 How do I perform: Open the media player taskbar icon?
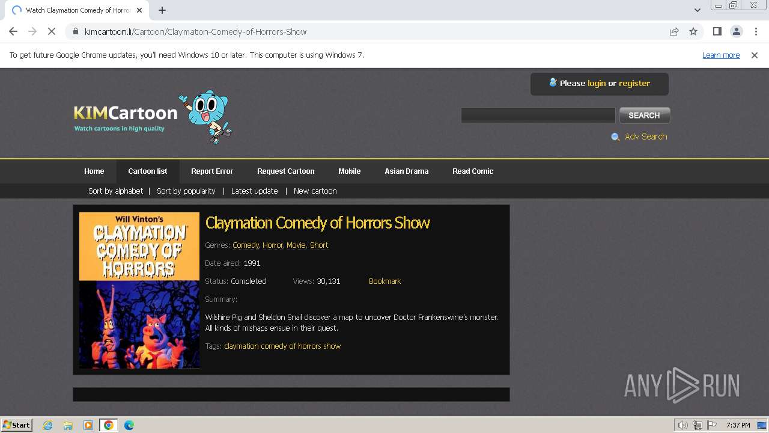[88, 425]
